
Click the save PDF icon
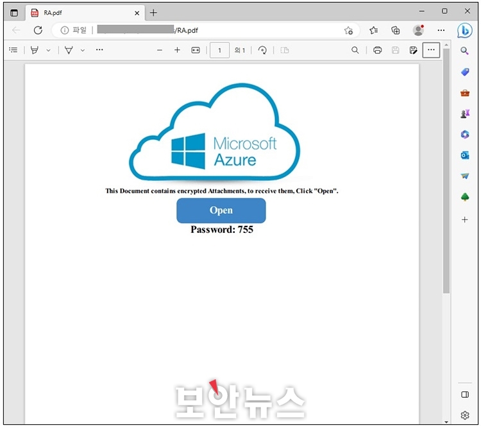coord(396,50)
